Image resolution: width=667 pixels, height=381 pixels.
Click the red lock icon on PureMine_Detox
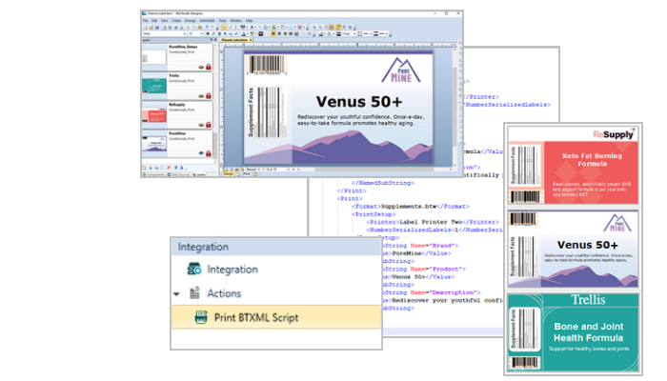(x=208, y=68)
